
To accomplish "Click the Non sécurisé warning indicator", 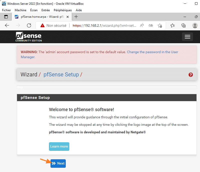I will (53, 25).
